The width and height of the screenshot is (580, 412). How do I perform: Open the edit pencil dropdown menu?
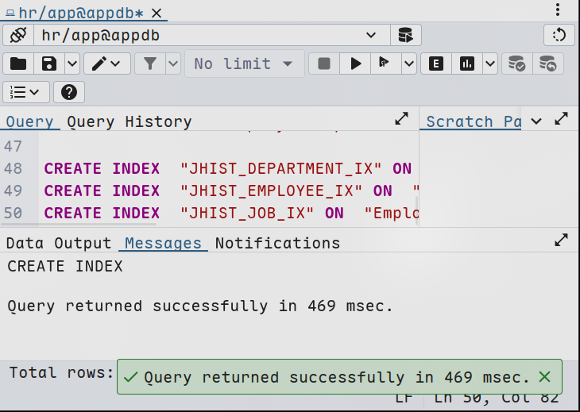coord(107,64)
